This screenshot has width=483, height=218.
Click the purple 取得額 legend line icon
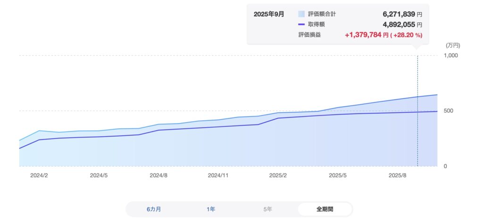[301, 24]
